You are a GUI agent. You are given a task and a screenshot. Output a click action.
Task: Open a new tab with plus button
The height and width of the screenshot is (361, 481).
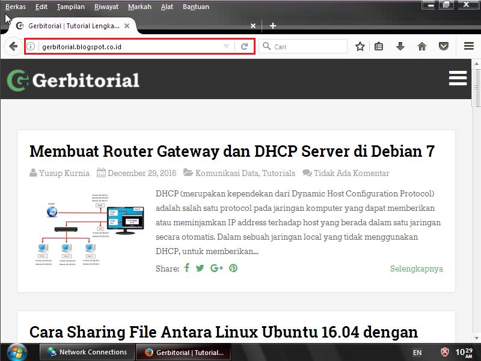(x=273, y=26)
